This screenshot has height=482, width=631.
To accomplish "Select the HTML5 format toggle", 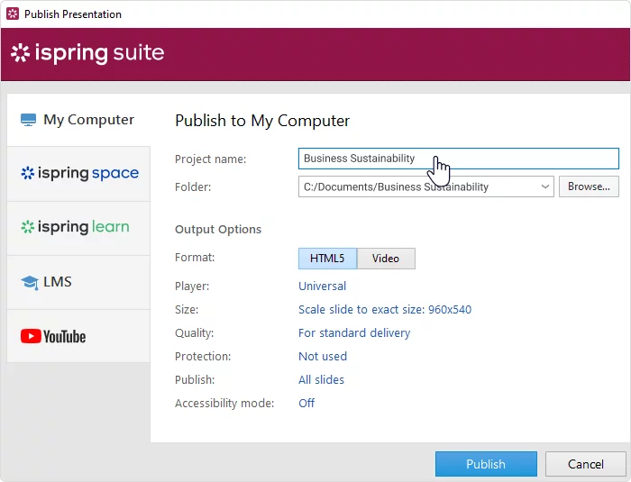I will tap(327, 259).
